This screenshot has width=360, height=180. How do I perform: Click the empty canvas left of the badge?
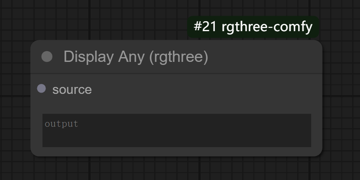(108, 22)
